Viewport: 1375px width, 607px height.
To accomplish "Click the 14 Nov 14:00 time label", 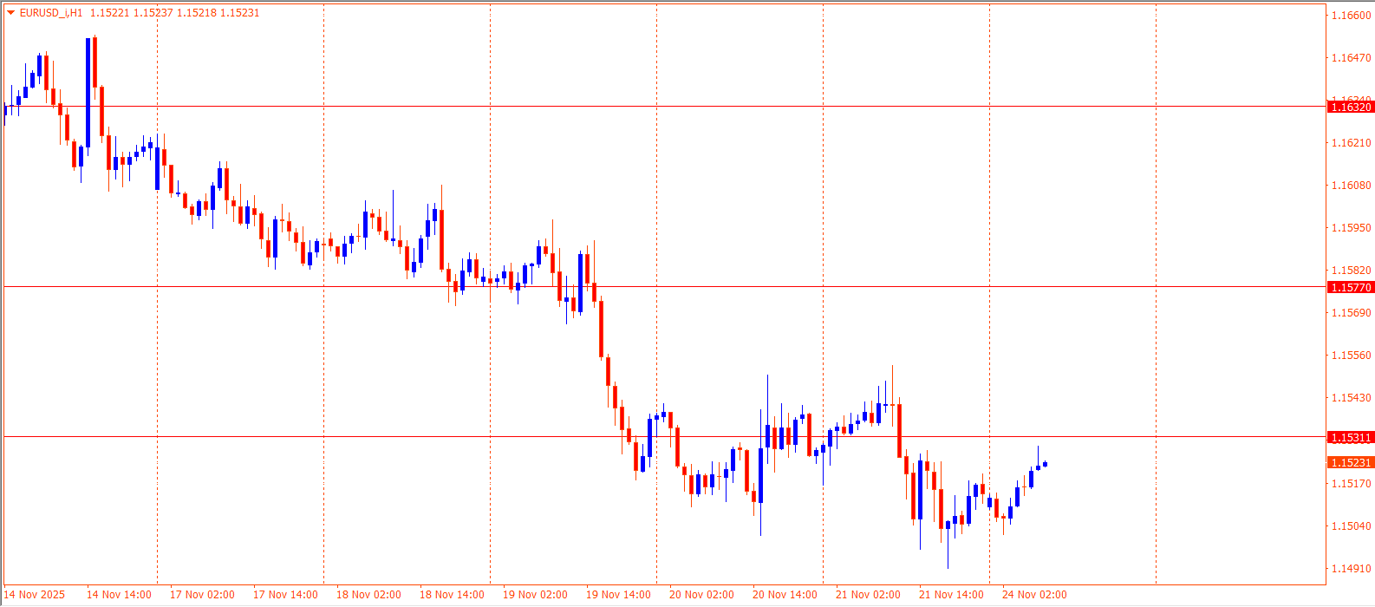I will pos(119,595).
